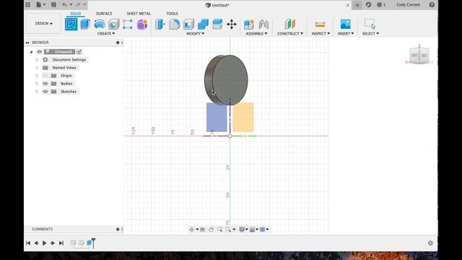Select the Measure ruler tool
462x260 pixels.
320,25
